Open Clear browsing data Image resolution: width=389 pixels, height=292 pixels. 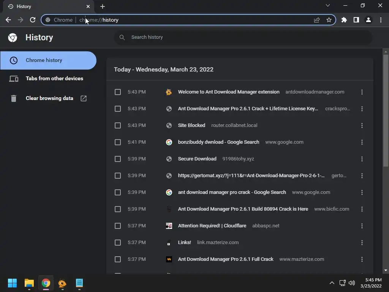point(48,98)
